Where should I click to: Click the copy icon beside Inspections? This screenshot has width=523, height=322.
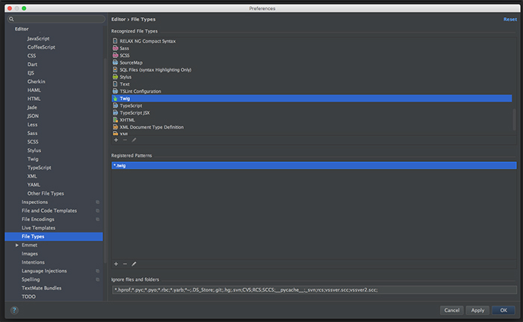[97, 202]
